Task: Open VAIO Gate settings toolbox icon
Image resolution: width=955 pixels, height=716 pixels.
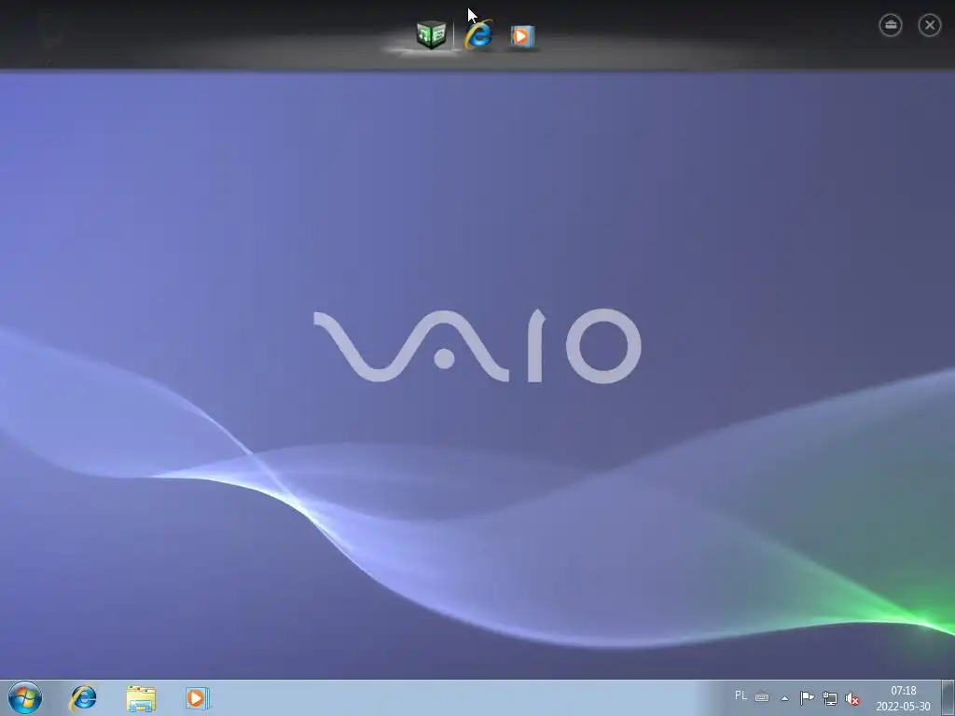Action: (891, 25)
